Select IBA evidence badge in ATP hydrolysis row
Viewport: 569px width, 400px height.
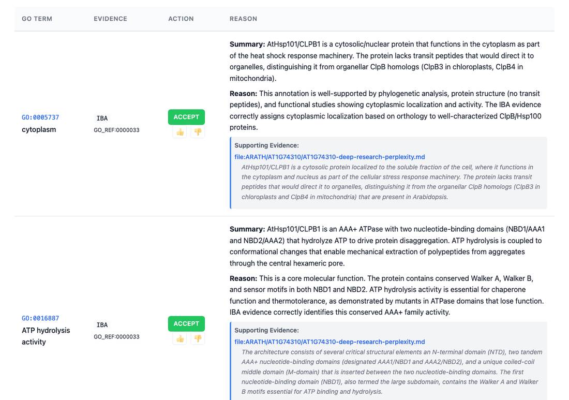pyautogui.click(x=102, y=325)
